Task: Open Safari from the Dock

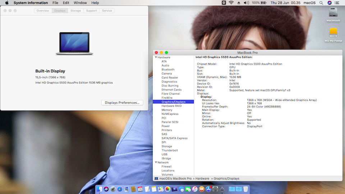Action: click(120, 189)
